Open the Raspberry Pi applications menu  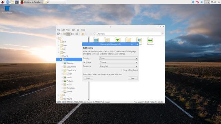pyautogui.click(x=2, y=2)
